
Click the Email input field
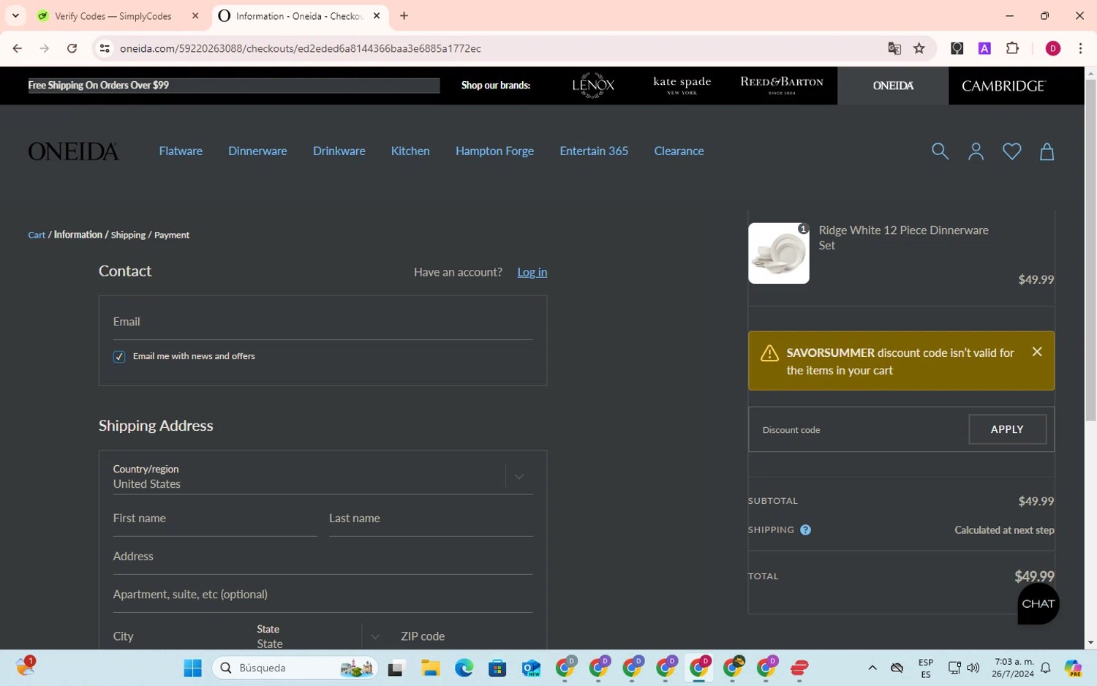(x=323, y=322)
